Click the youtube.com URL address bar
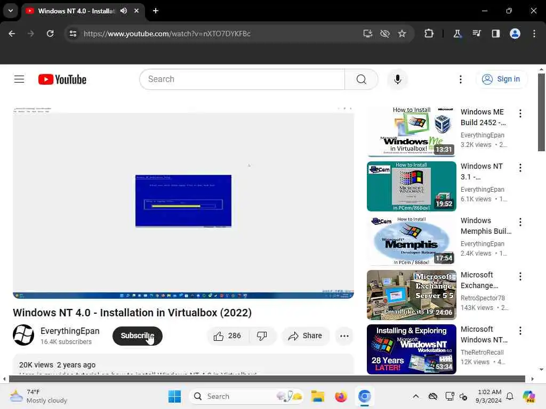Viewport: 546px width, 409px height. coord(167,34)
